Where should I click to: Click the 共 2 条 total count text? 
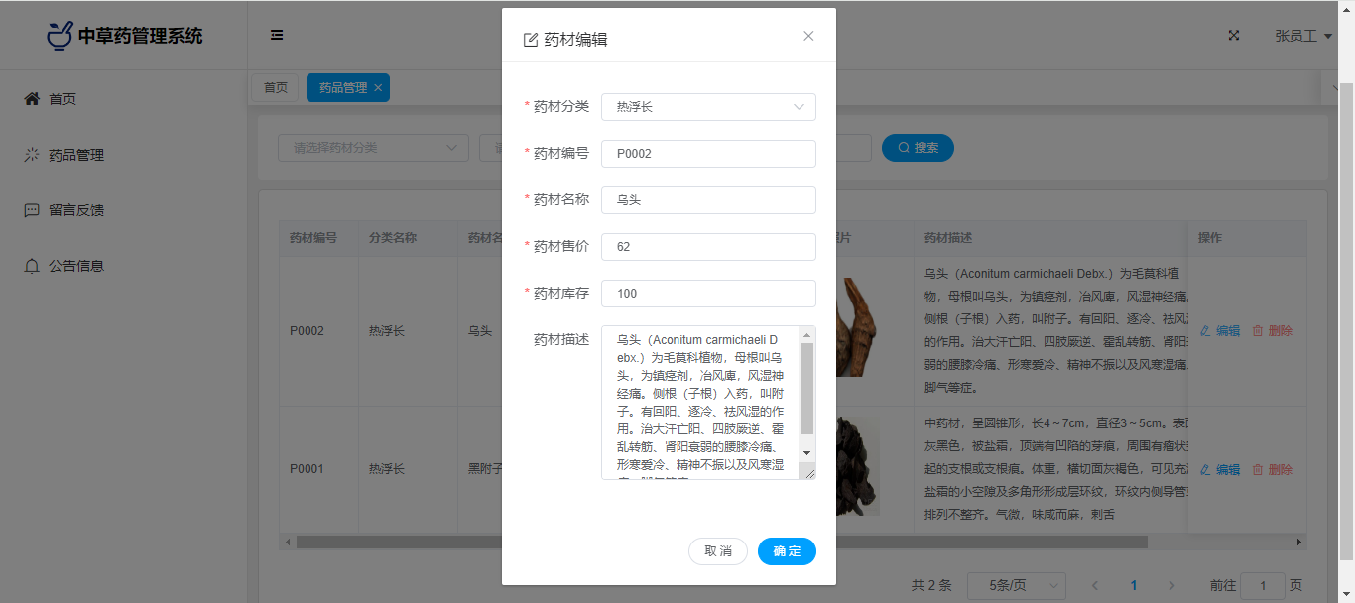pyautogui.click(x=931, y=585)
